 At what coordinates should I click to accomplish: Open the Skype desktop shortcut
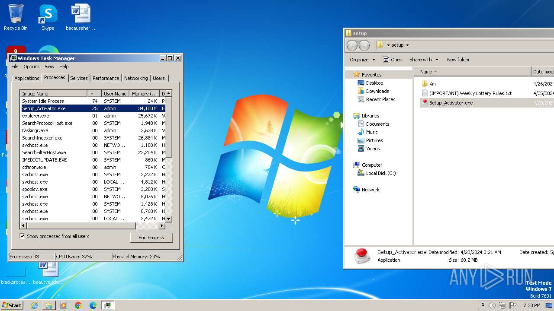tap(48, 17)
